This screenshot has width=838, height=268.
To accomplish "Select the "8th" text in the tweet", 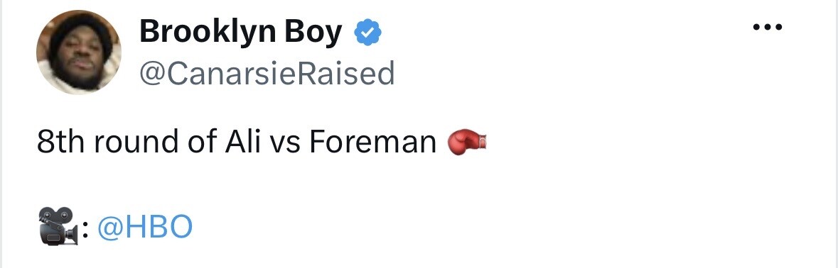I will tap(62, 143).
